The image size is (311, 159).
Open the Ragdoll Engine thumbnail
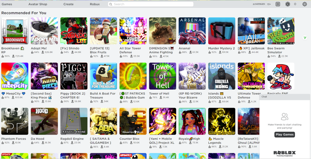coord(74,121)
